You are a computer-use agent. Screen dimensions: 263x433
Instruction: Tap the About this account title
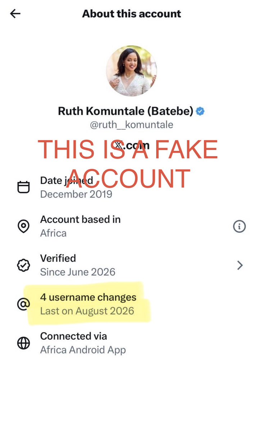132,14
